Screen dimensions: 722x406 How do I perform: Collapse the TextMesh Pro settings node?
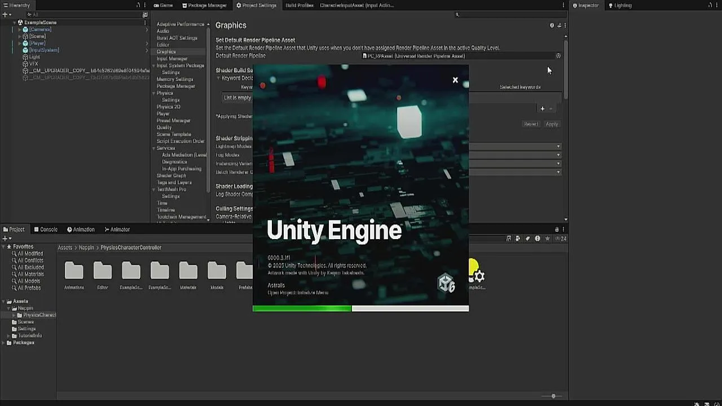[154, 189]
